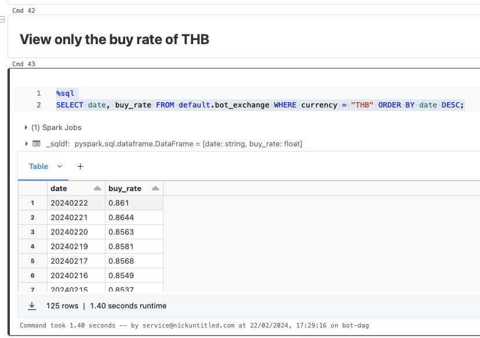Image resolution: width=480 pixels, height=338 pixels.
Task: Select row number 4 in results table
Action: [x=33, y=246]
